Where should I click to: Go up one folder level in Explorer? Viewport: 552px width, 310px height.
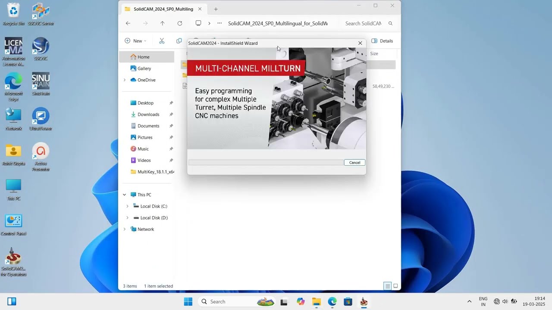(x=162, y=23)
